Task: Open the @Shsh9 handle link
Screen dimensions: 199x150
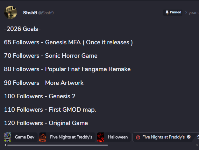Action: [x=46, y=13]
